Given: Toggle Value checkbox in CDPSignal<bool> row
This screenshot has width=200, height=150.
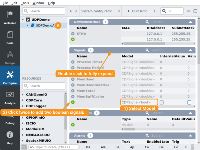Looking at the screenshot, I should pyautogui.click(x=189, y=102).
